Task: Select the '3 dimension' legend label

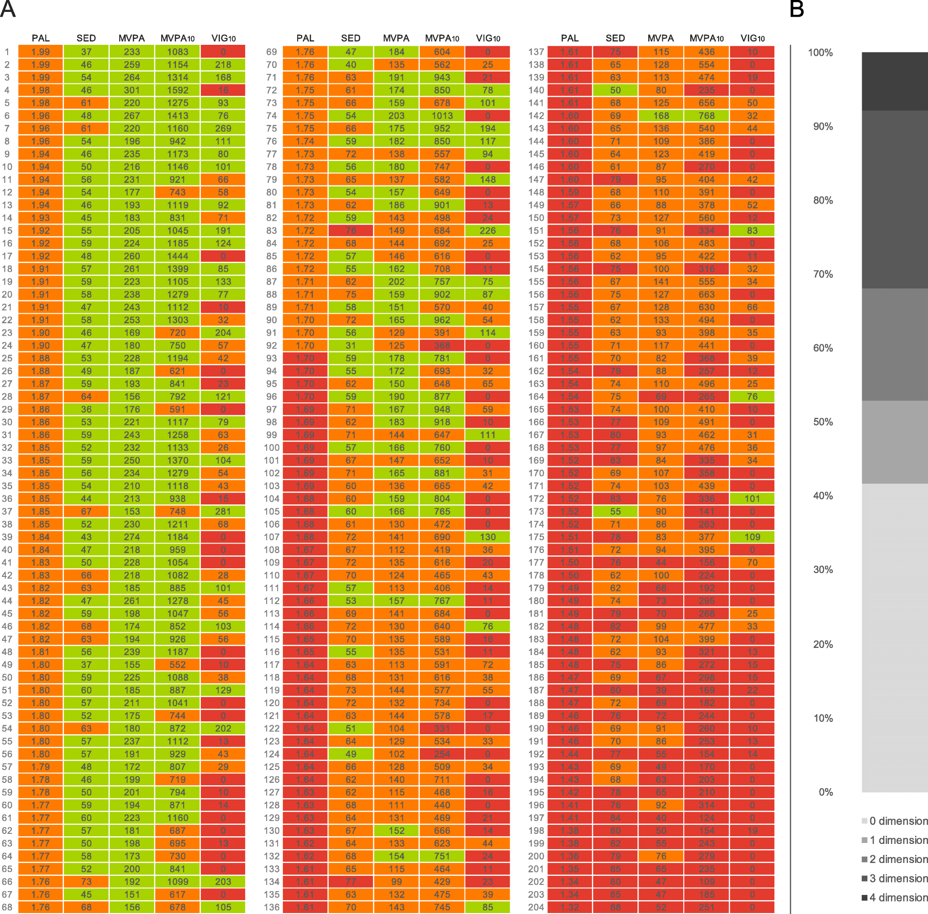Action: 899,878
